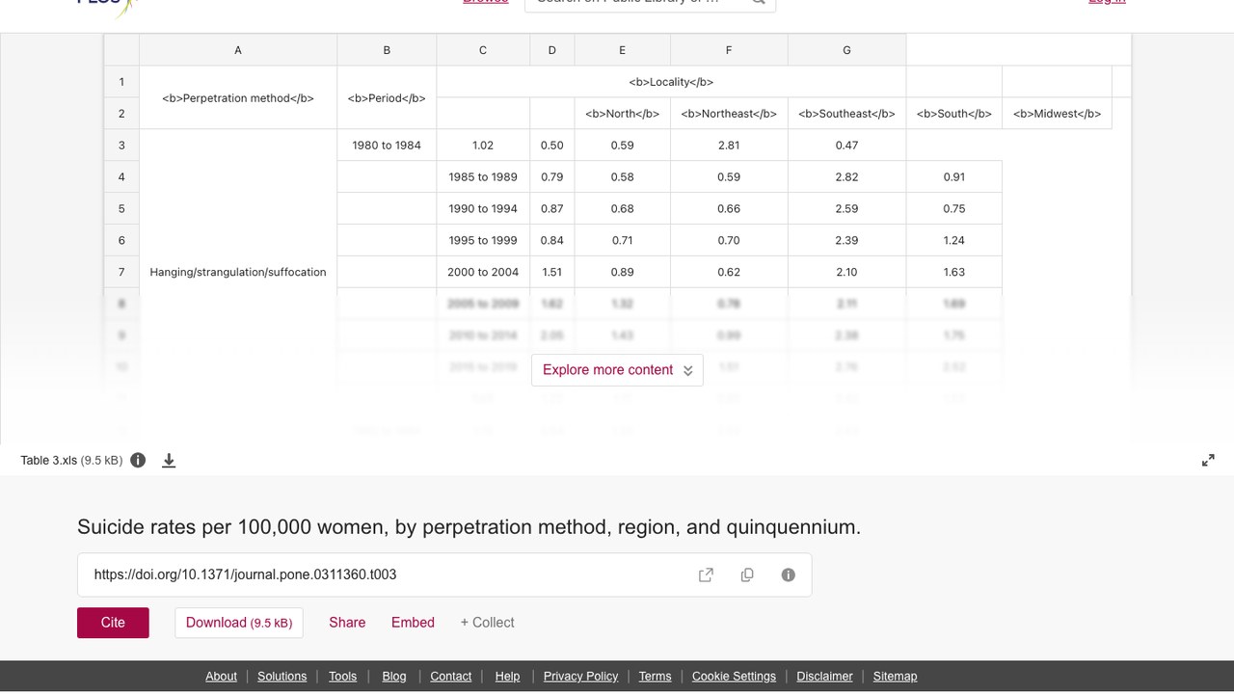Show DOI information icon

point(788,574)
